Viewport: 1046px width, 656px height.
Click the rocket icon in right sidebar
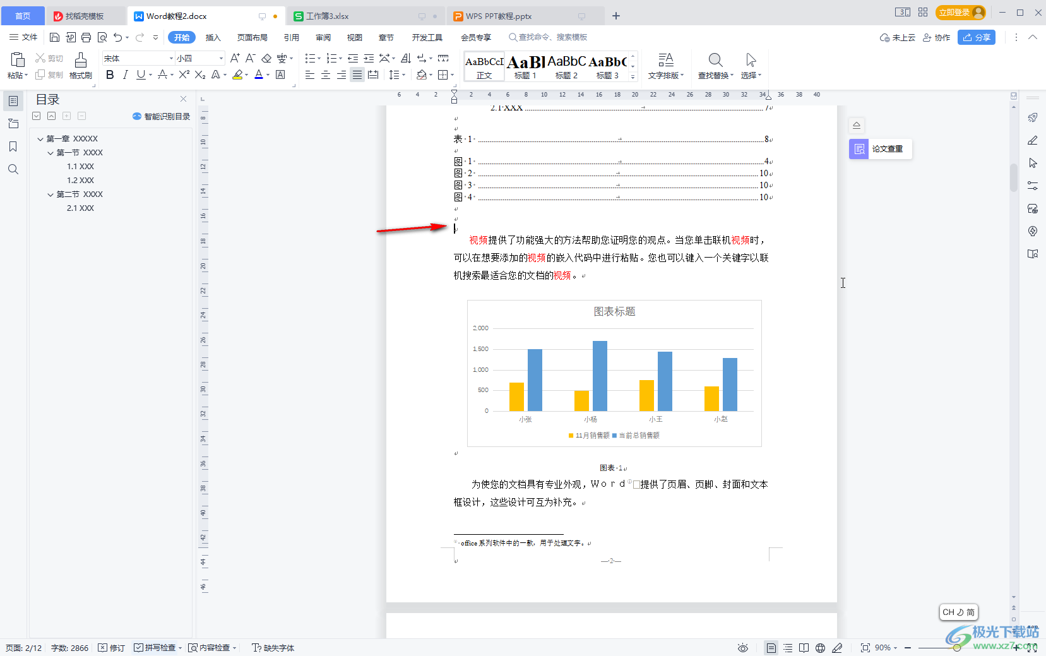(x=1033, y=117)
